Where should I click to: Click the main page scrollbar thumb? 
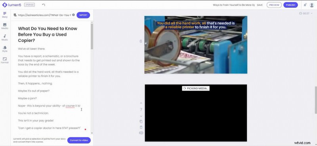pos(315,100)
